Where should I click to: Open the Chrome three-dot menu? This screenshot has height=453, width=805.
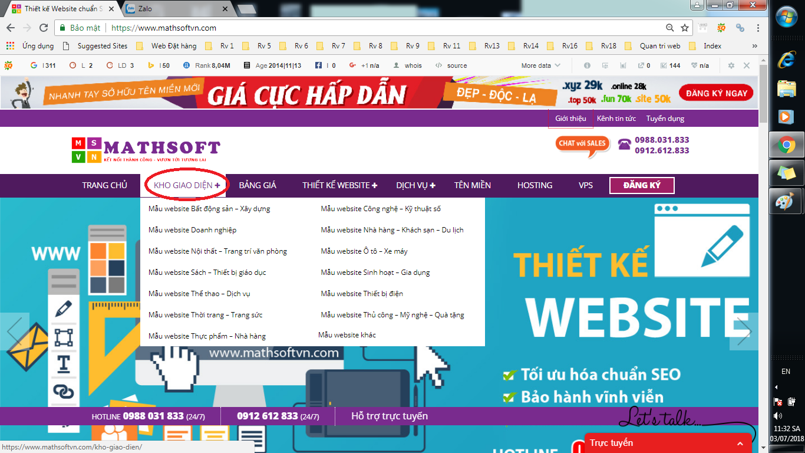coord(758,28)
